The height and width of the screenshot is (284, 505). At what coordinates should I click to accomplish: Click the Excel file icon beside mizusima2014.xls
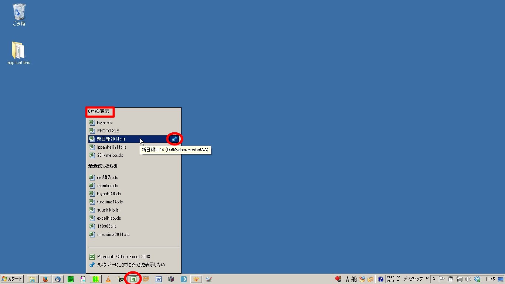click(92, 234)
